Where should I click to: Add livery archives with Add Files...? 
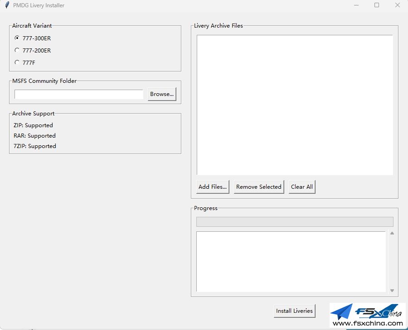click(213, 187)
